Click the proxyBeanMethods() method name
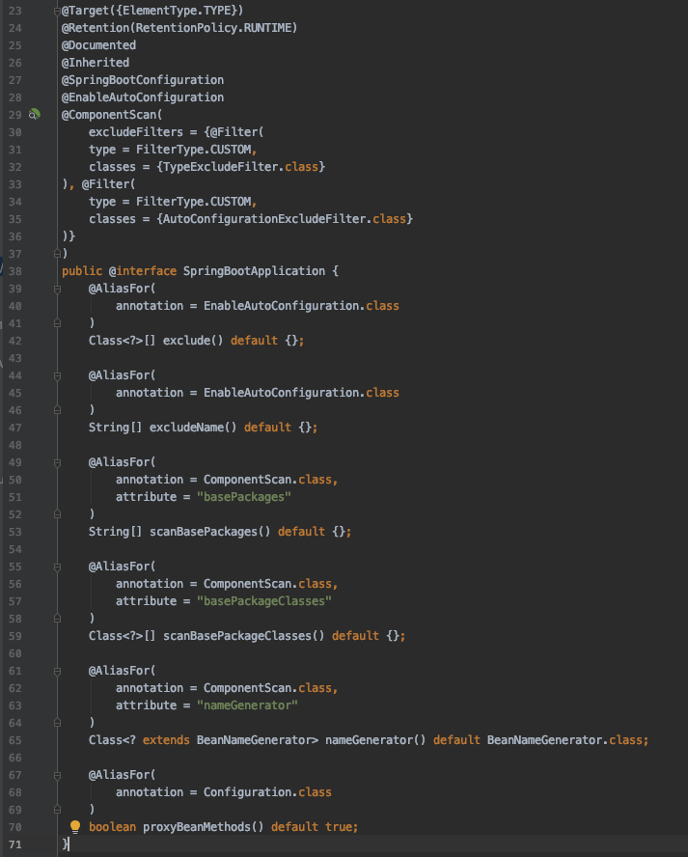The width and height of the screenshot is (688, 857). [x=204, y=827]
